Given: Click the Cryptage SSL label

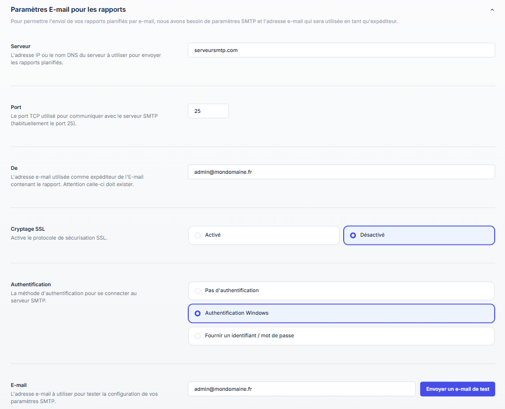Looking at the screenshot, I should pyautogui.click(x=28, y=229).
